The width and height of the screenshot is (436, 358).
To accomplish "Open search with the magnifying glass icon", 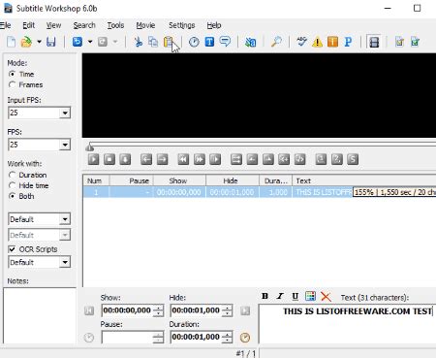I will 276,42.
